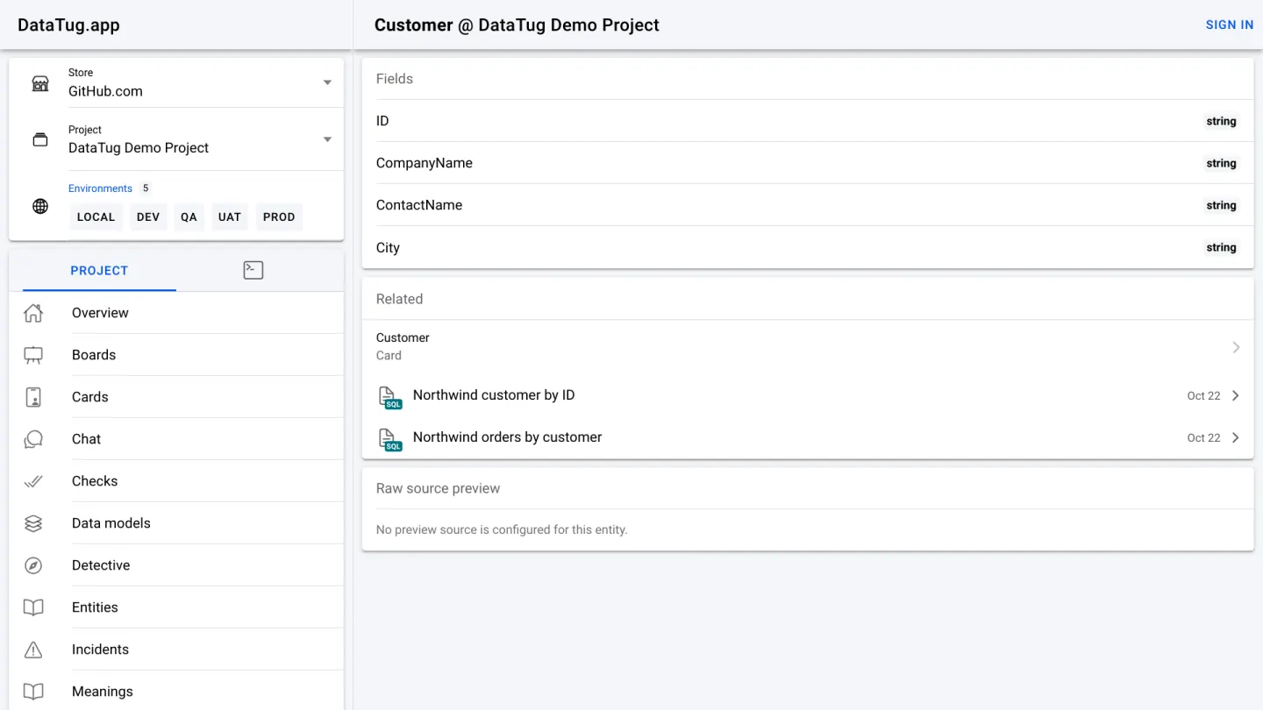Open the Environments link
Image resolution: width=1263 pixels, height=710 pixels.
(x=100, y=188)
